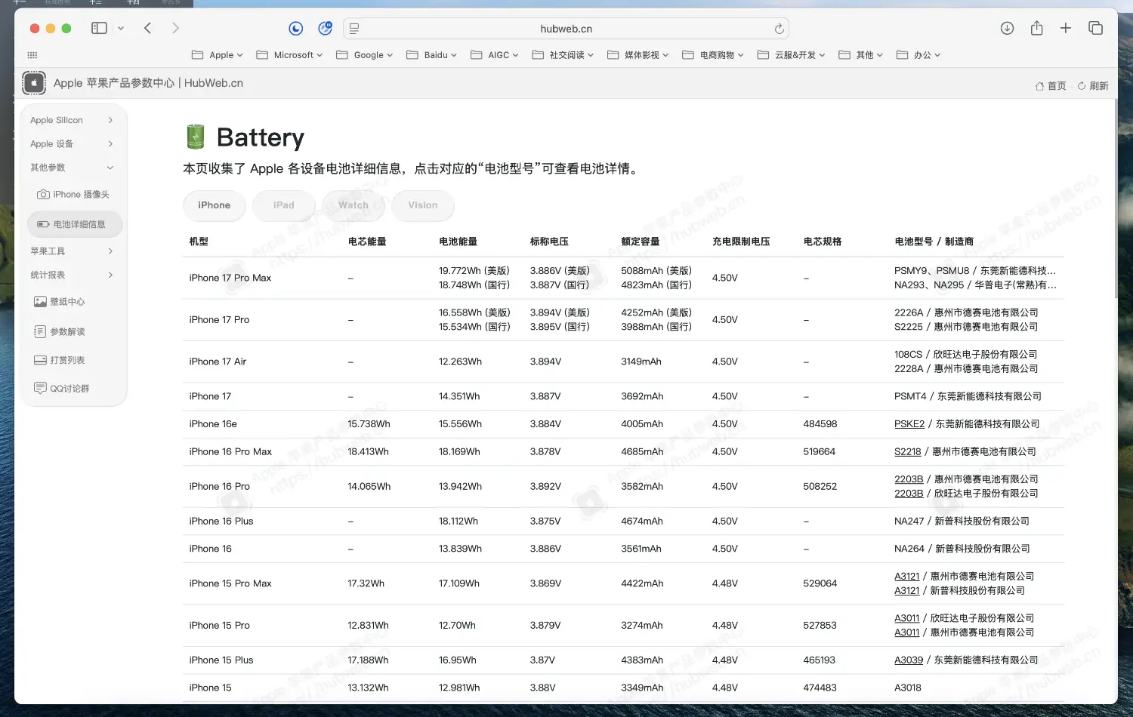Open A3011 link for 惠州市德赛电池
1133x717 pixels.
point(907,632)
